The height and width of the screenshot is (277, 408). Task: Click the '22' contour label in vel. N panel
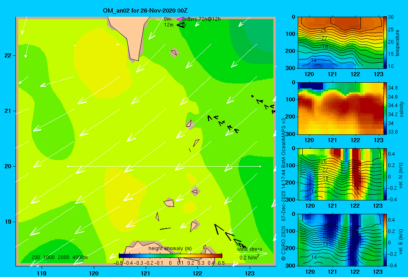(325, 170)
